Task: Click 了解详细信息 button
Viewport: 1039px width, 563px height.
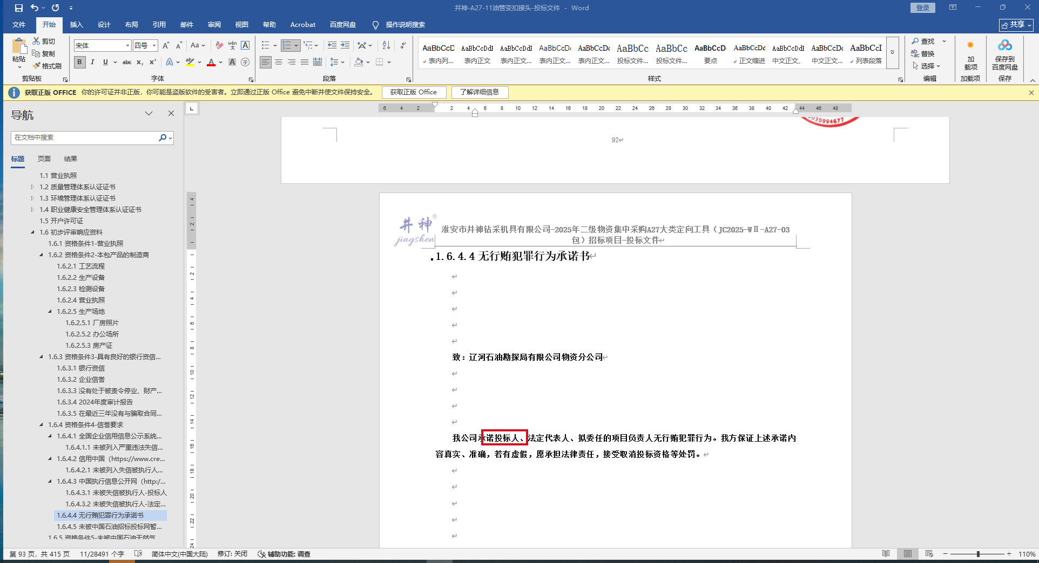Action: click(480, 92)
